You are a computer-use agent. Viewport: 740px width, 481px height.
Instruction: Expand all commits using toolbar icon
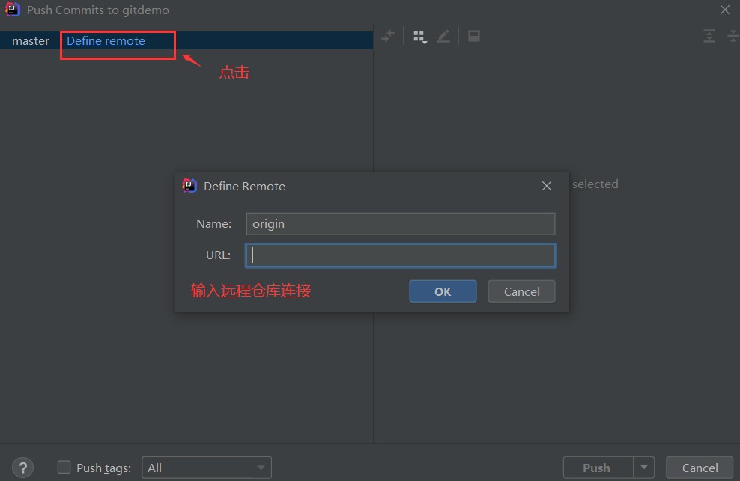[x=709, y=35]
